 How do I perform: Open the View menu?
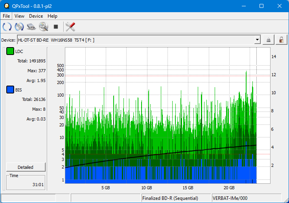click(19, 16)
